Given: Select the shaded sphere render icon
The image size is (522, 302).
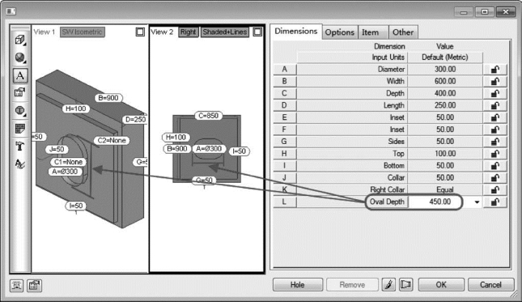Looking at the screenshot, I should [x=20, y=57].
